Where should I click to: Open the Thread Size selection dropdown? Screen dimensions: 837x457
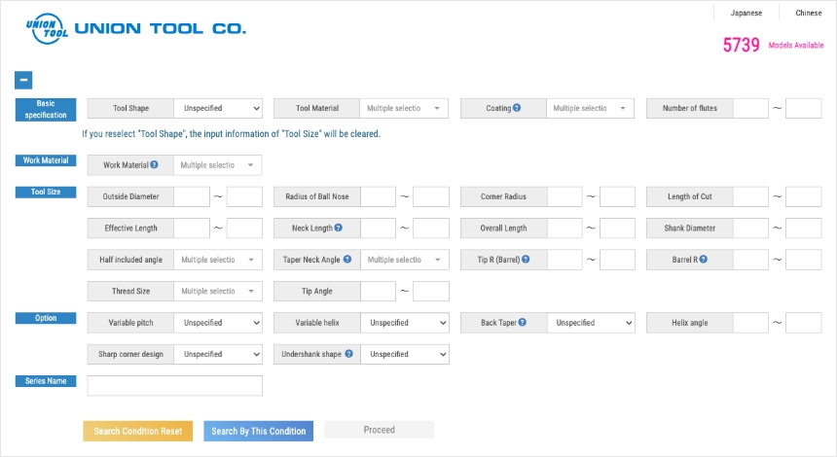pyautogui.click(x=218, y=292)
